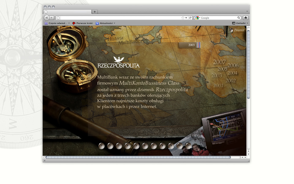The image size is (294, 184).
Task: Open a new tab with the plus button
Action: click(95, 12)
